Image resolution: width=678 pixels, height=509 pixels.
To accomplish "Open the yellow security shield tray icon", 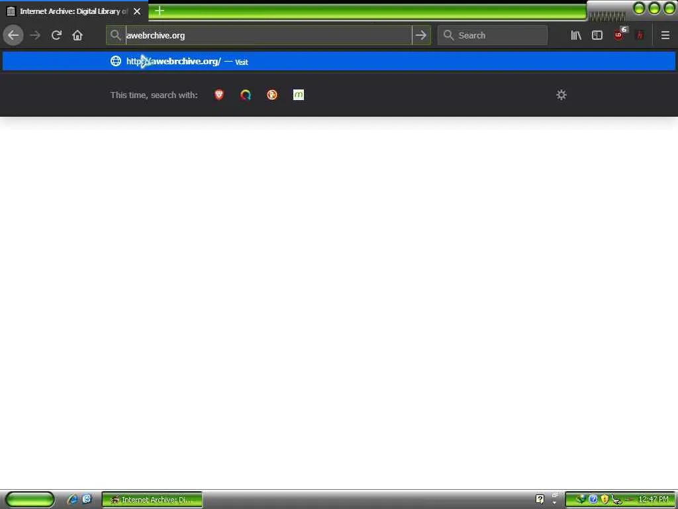I will coord(605,500).
